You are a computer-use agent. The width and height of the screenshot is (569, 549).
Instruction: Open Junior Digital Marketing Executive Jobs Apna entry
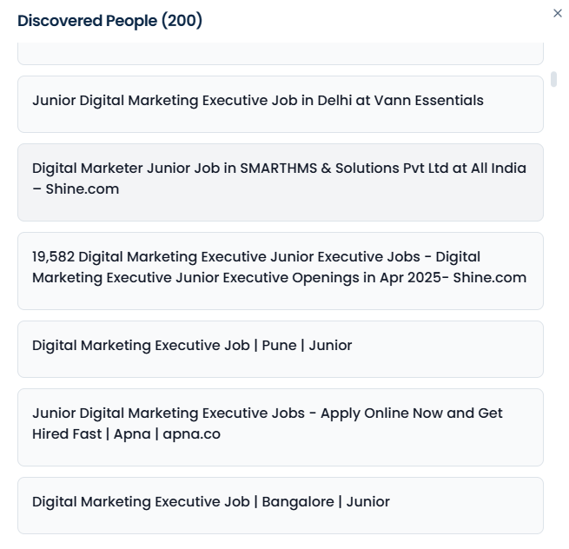280,427
